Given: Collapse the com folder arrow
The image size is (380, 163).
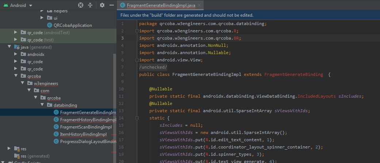Looking at the screenshot, I should tap(29, 90).
